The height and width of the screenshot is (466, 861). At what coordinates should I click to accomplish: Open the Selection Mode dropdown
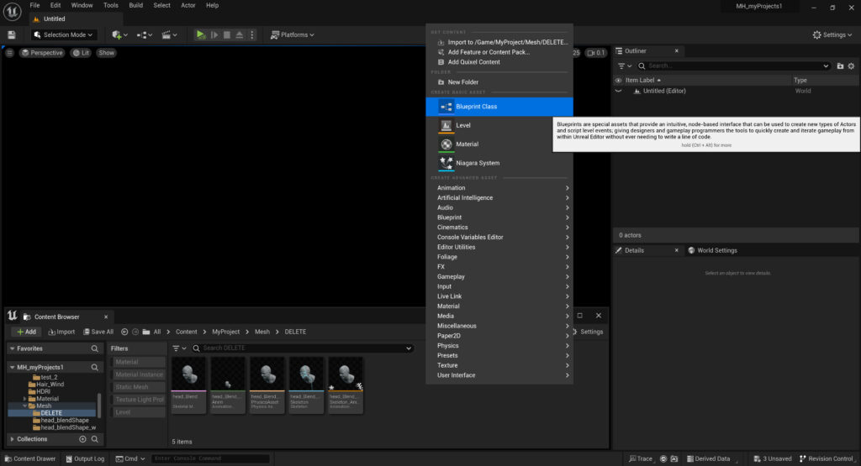click(x=64, y=34)
